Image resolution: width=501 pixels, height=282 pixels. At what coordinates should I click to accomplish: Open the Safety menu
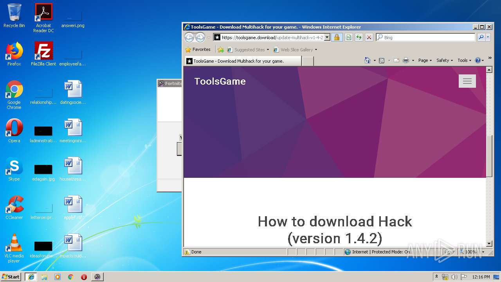tap(445, 60)
